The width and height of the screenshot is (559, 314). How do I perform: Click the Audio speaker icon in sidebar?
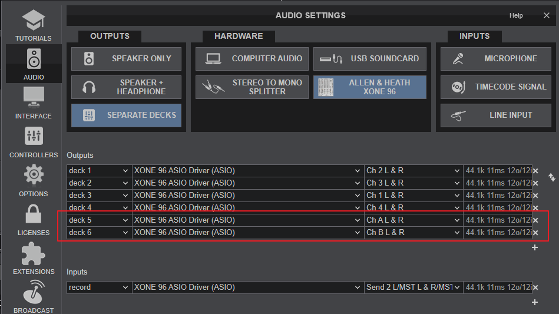(33, 63)
